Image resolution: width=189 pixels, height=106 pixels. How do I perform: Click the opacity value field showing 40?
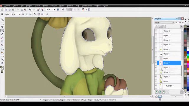(177, 23)
